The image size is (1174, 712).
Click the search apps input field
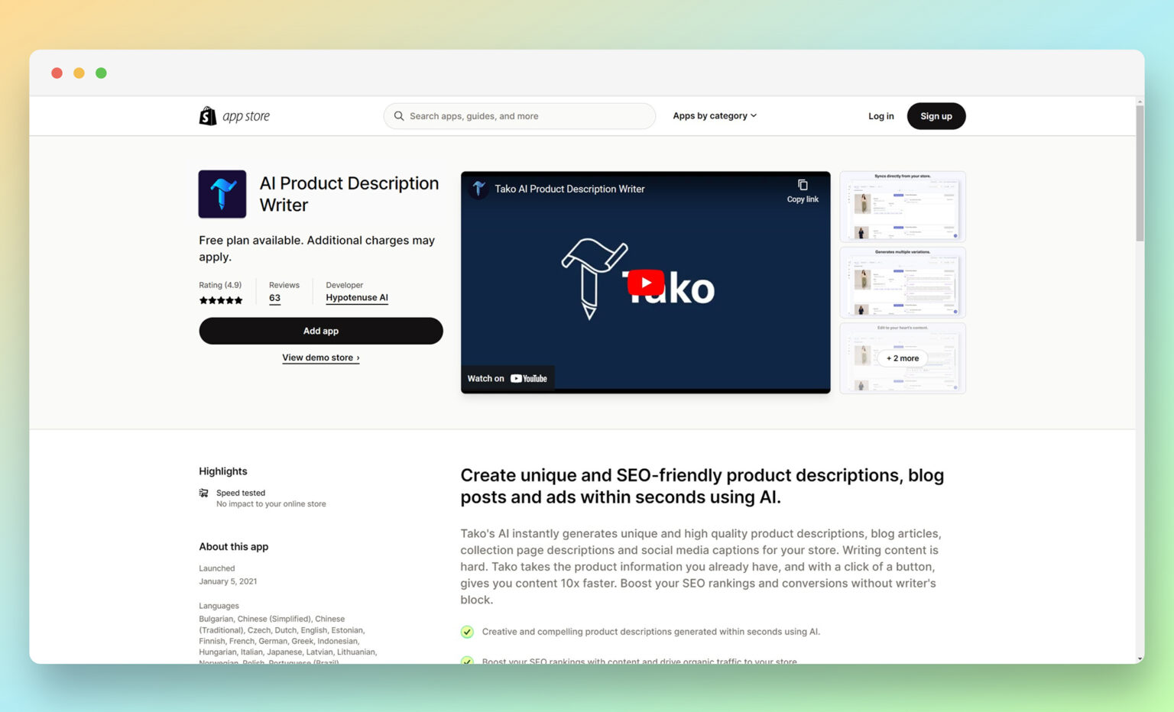point(520,115)
